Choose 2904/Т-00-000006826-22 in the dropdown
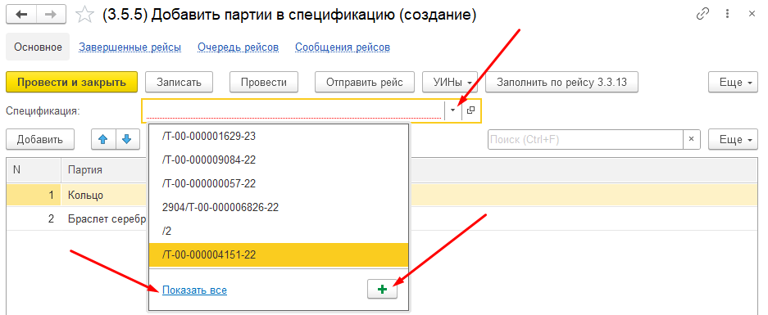The width and height of the screenshot is (768, 315). point(279,207)
